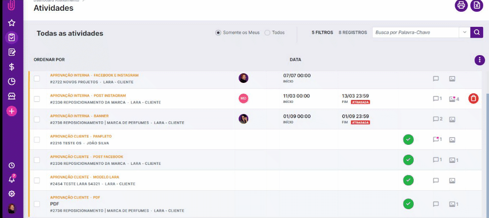This screenshot has width=489, height=218.
Task: Check the Modelo Lara row checkbox
Action: (37, 180)
